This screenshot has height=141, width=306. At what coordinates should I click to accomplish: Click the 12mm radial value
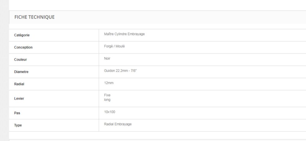[x=109, y=83]
